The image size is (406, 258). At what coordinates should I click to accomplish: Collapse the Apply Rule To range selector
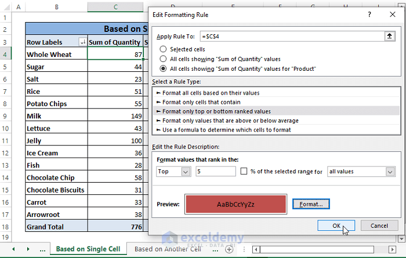[x=389, y=36]
